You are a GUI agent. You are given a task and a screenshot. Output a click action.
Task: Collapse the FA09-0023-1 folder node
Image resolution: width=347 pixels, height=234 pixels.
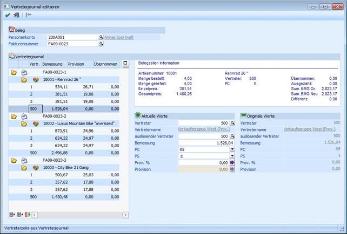click(x=14, y=72)
